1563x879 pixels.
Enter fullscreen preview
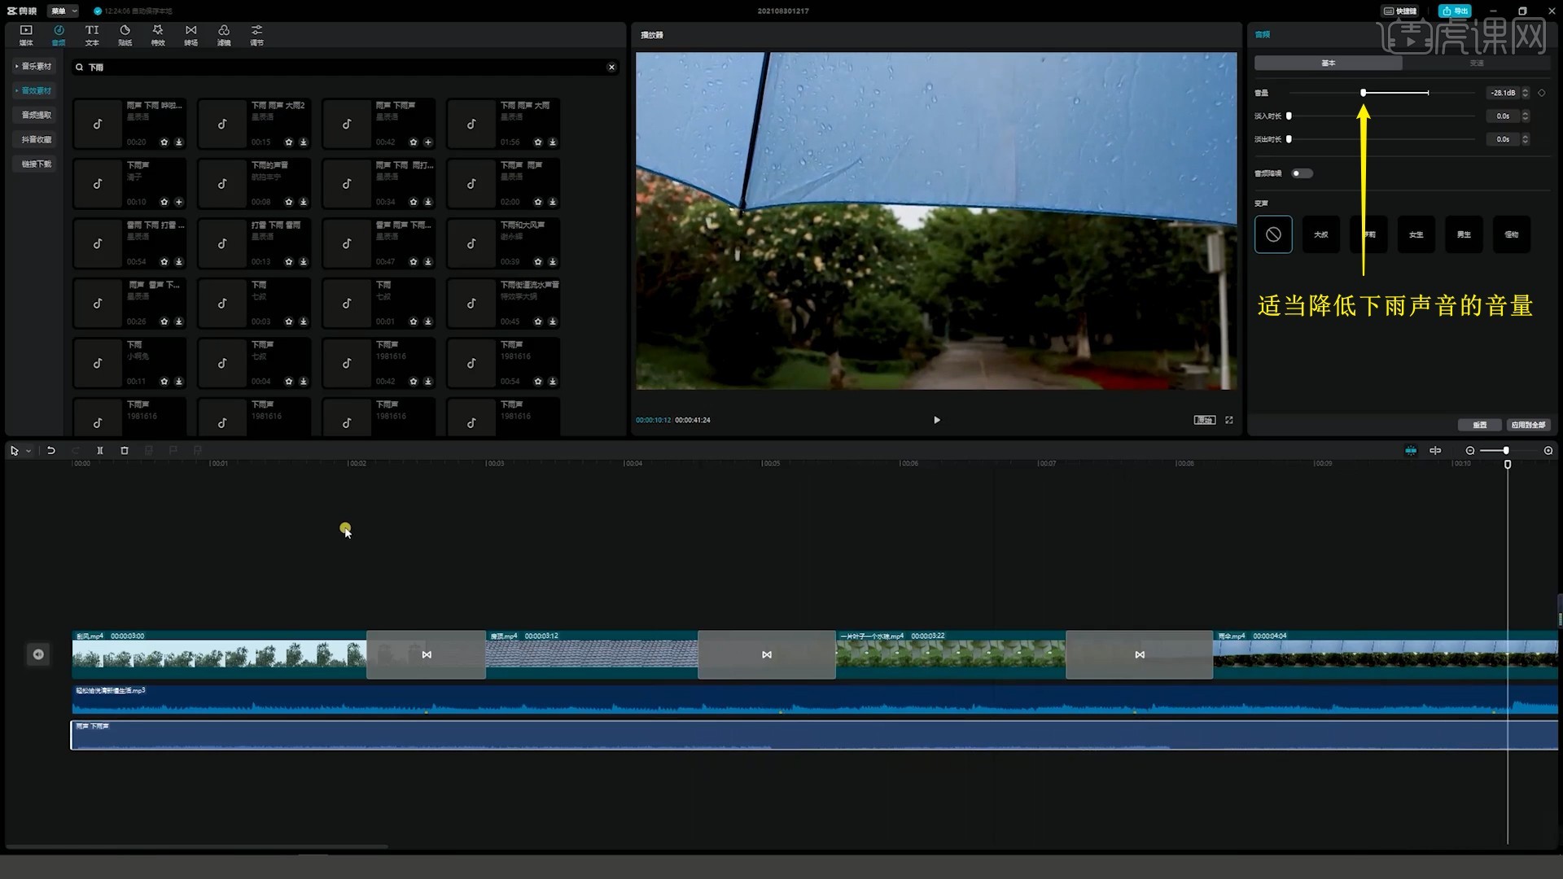(x=1229, y=420)
